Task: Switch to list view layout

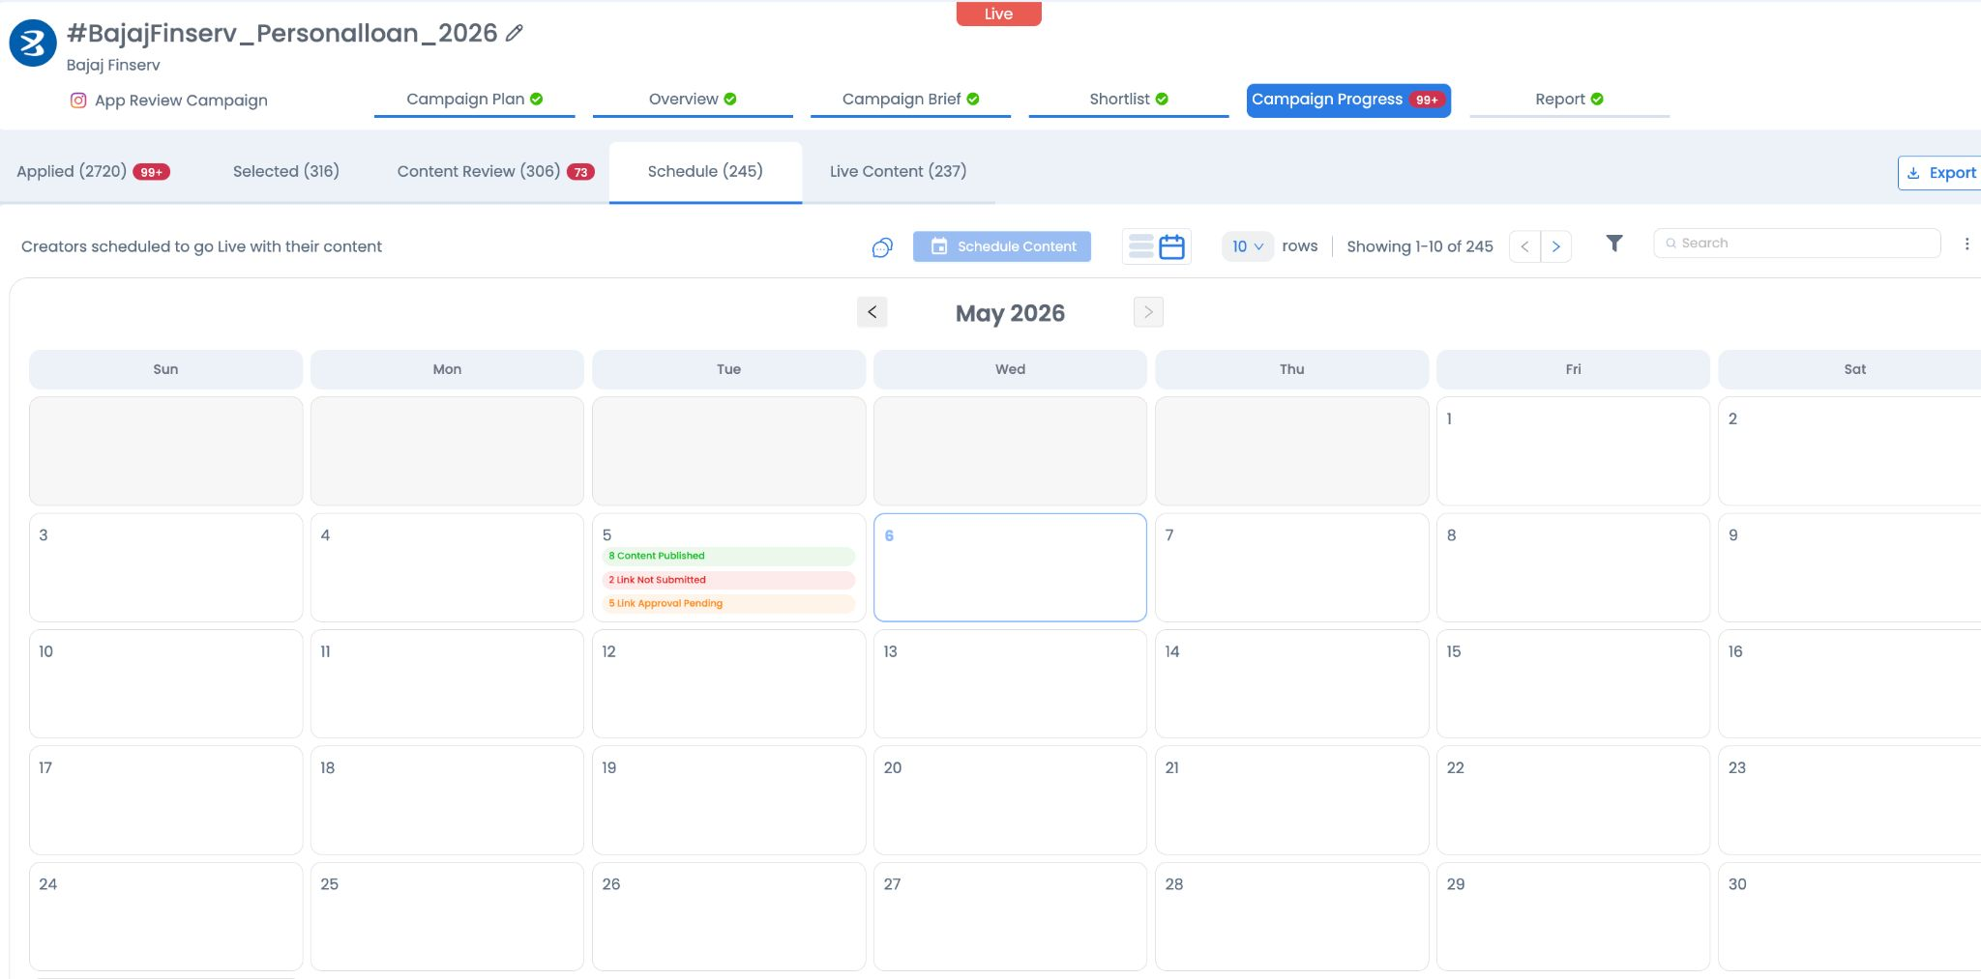Action: tap(1141, 246)
